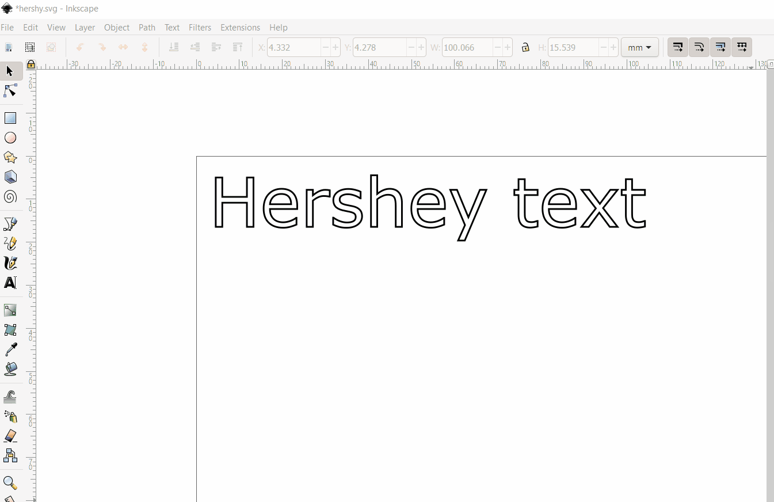The height and width of the screenshot is (502, 774).
Task: Select the Mesh gradient tool
Action: (10, 330)
